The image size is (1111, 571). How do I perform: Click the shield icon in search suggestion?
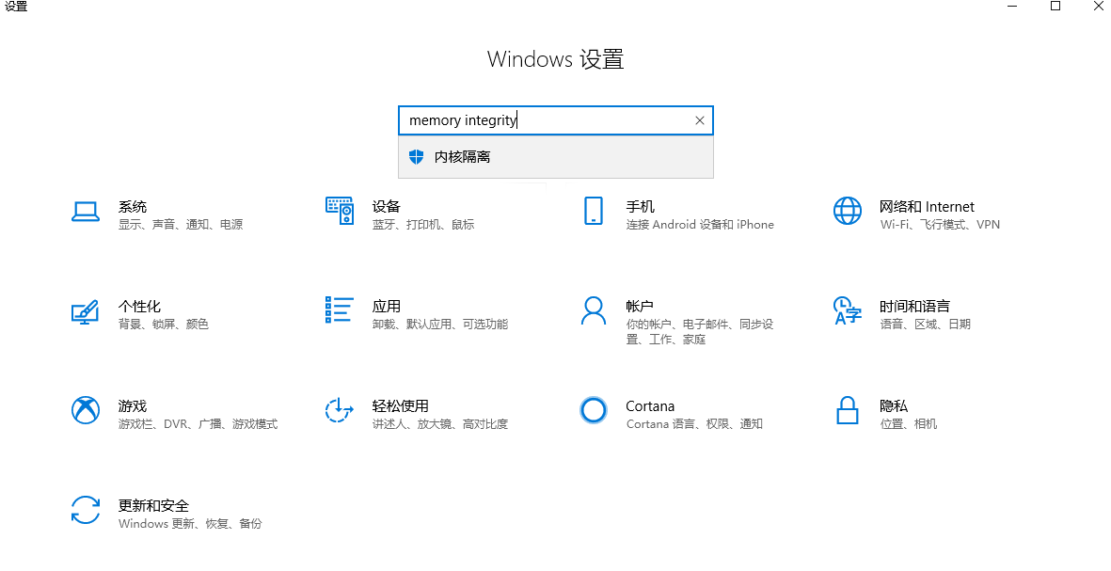tap(417, 157)
